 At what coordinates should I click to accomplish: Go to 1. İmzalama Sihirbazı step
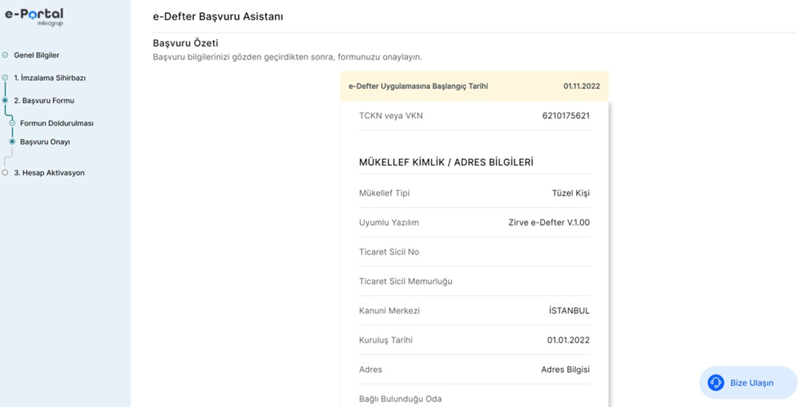coord(50,78)
